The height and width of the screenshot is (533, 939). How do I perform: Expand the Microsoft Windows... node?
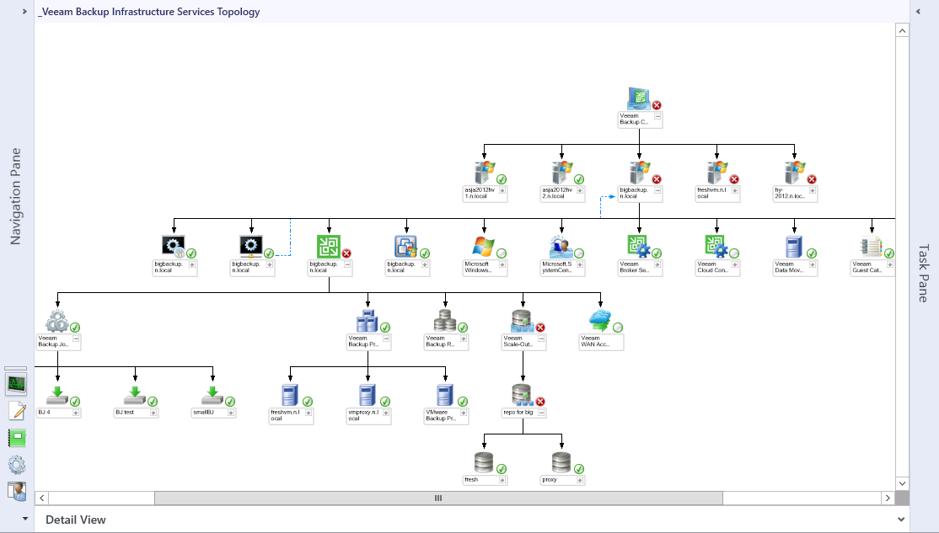click(x=502, y=264)
